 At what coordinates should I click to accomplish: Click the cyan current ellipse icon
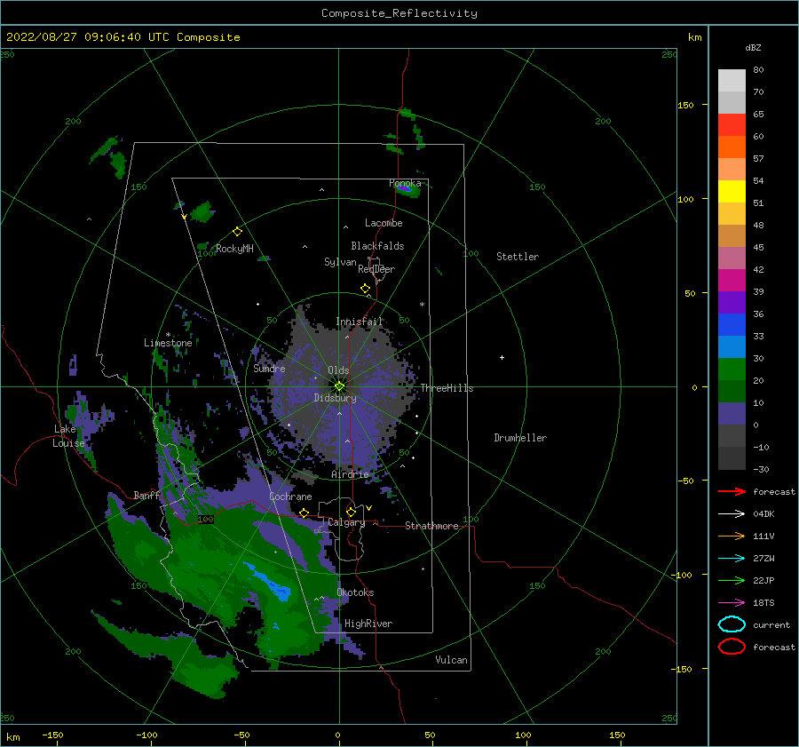pyautogui.click(x=732, y=624)
